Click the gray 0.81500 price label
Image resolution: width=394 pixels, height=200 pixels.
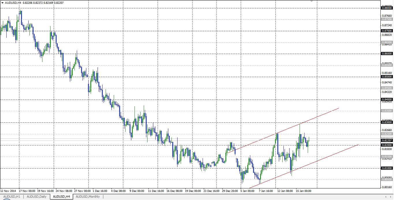pos(386,156)
